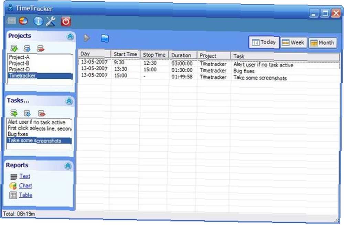Click the blue info icon
This screenshot has width=344, height=225.
[x=38, y=21]
